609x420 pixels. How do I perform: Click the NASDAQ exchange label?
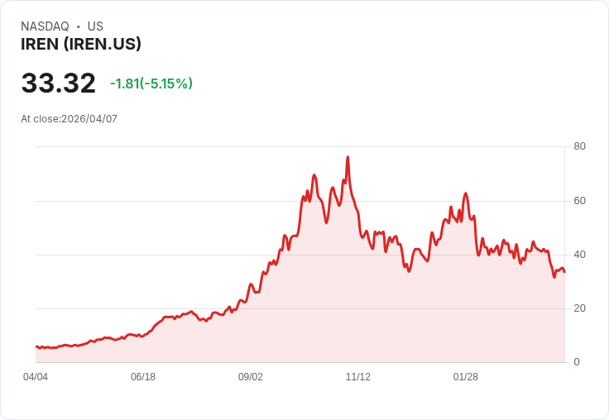pos(45,26)
